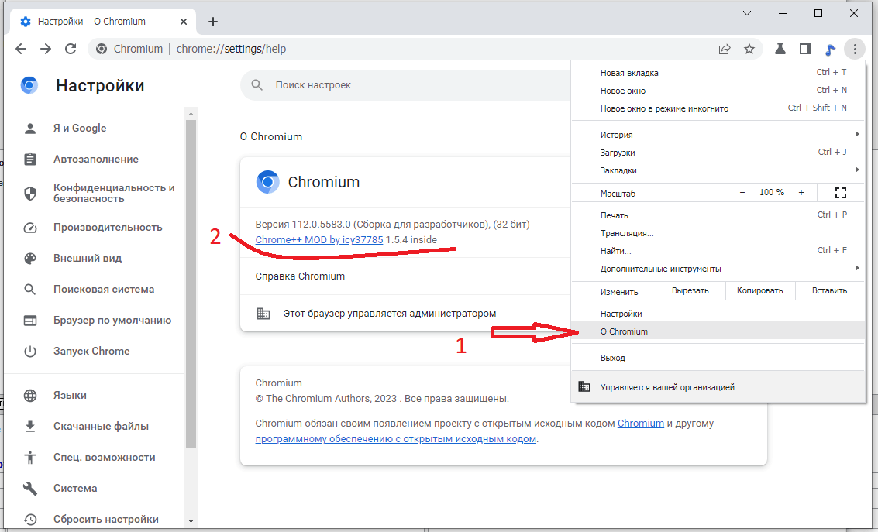The width and height of the screenshot is (878, 532).
Task: Toggle the side panel icon
Action: [x=804, y=50]
